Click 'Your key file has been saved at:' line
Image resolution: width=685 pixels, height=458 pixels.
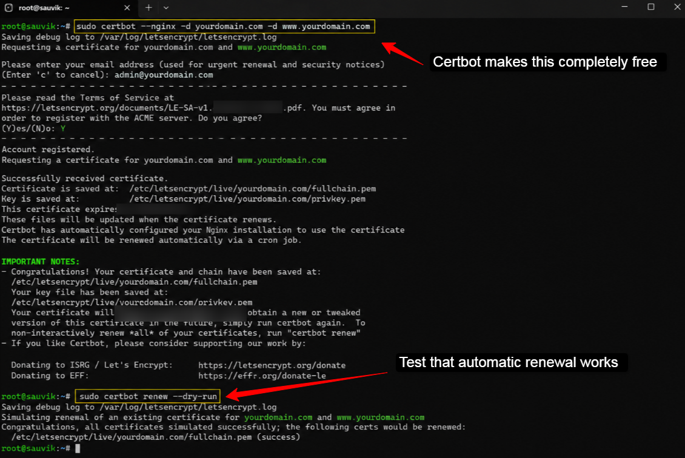pyautogui.click(x=90, y=292)
